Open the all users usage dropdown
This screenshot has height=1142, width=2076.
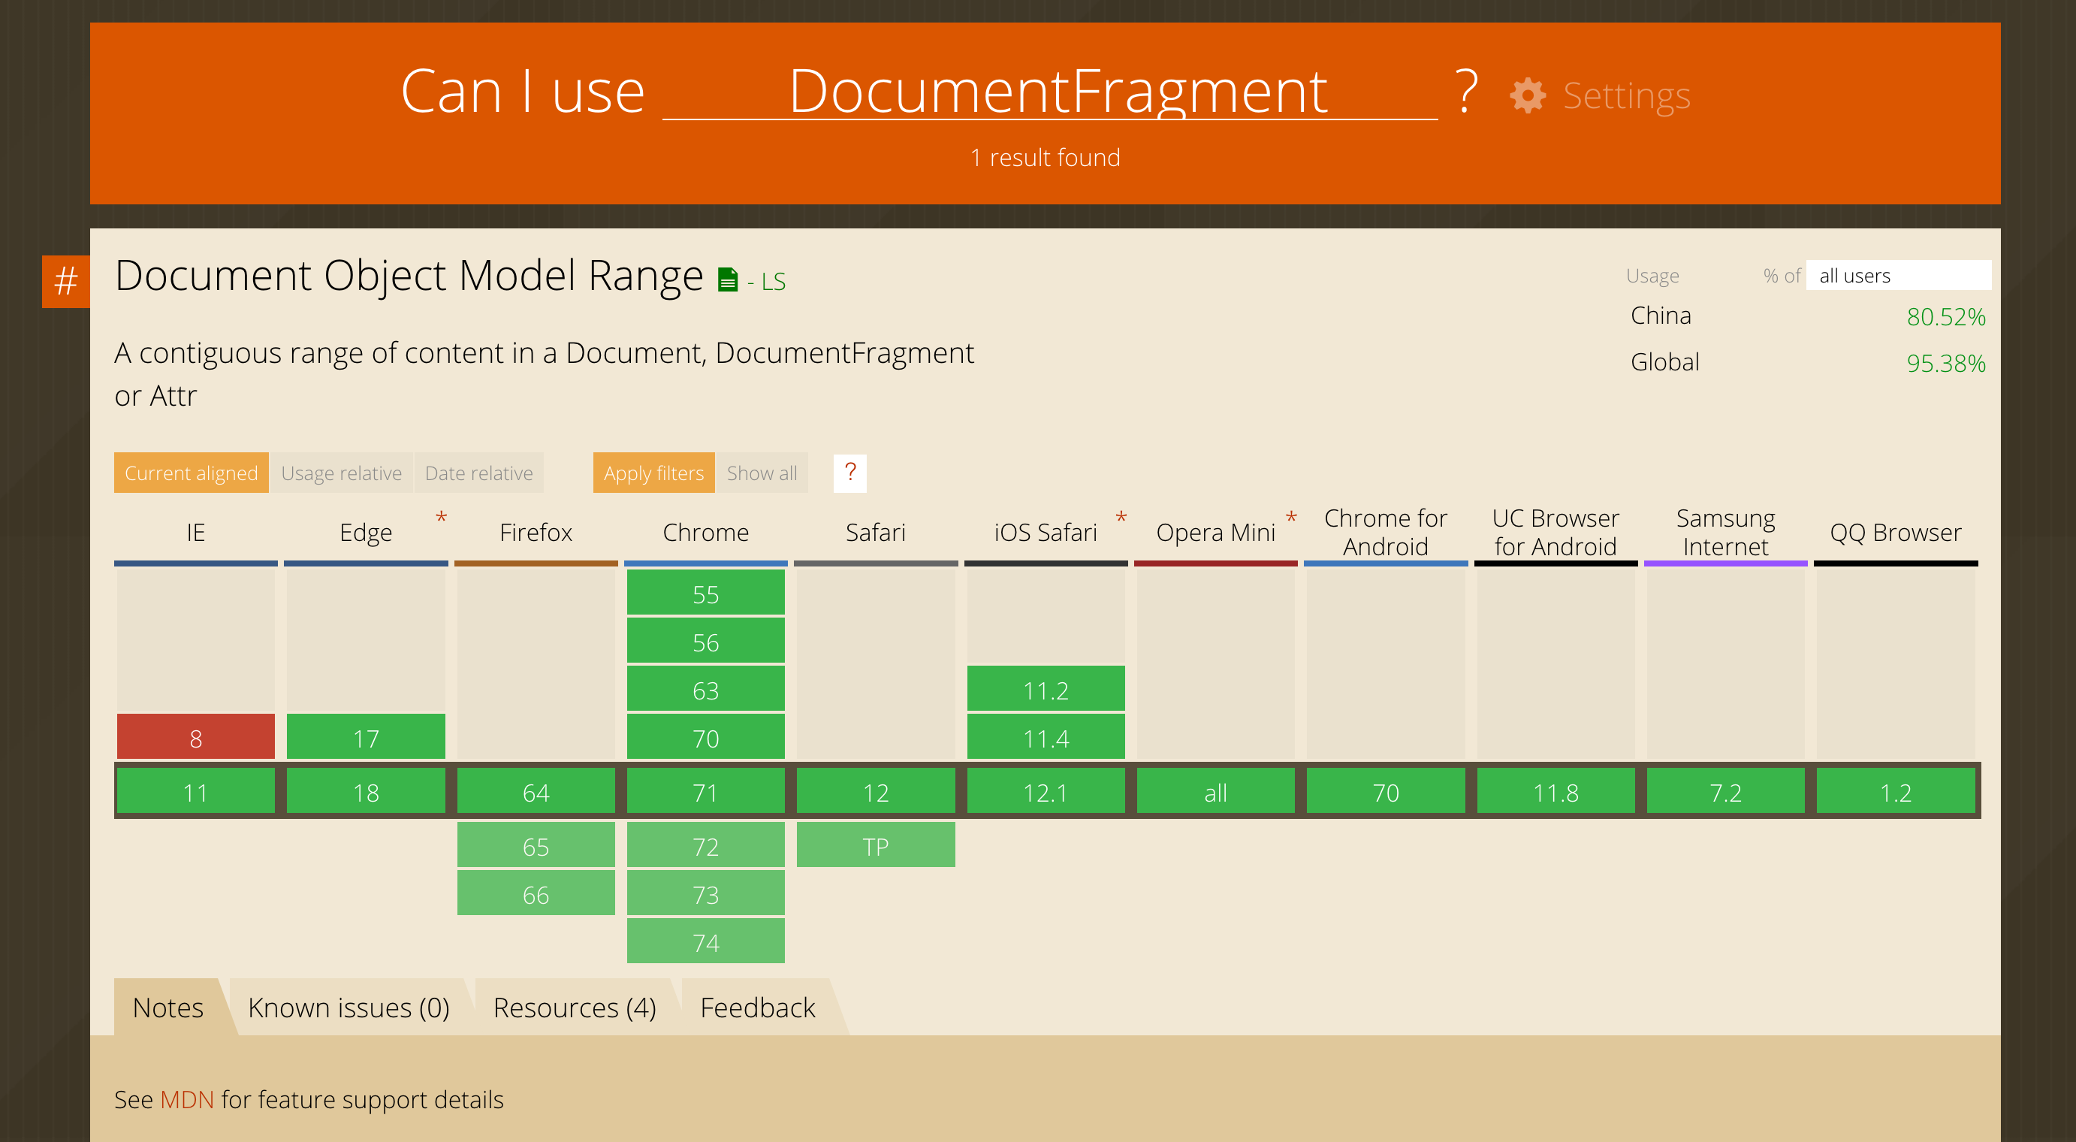click(x=1898, y=276)
